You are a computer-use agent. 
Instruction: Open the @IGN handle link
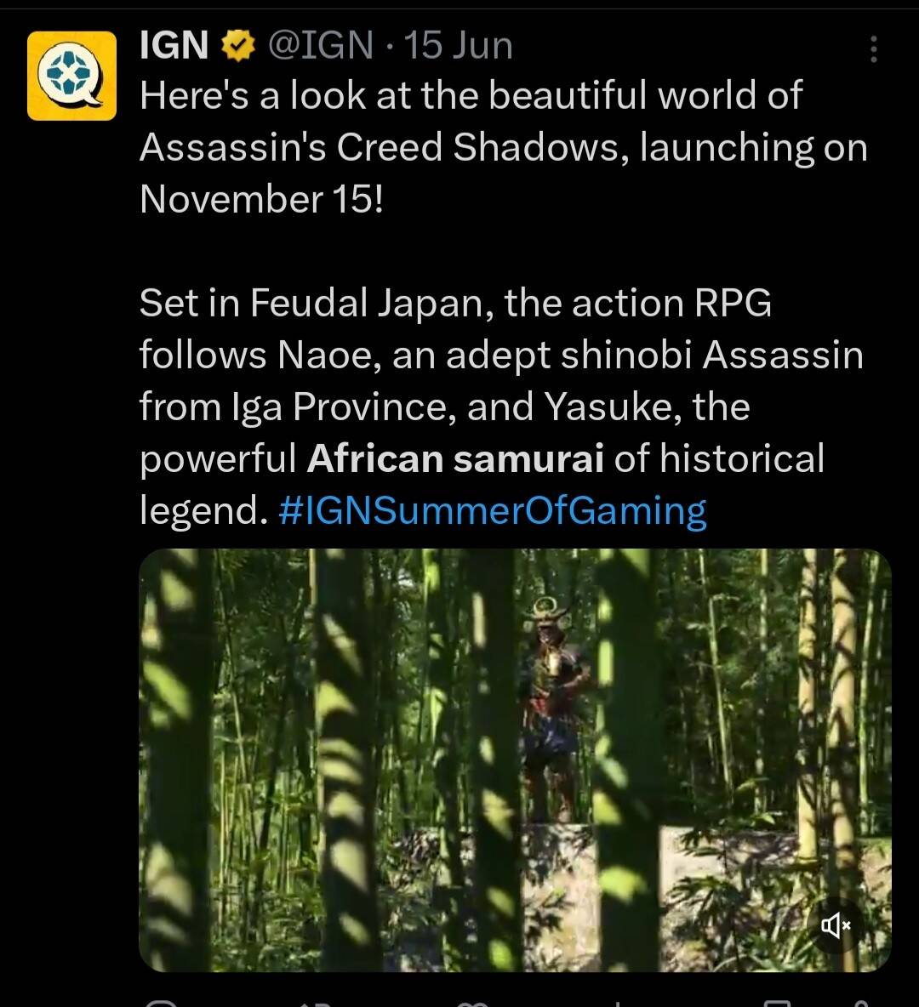(320, 46)
